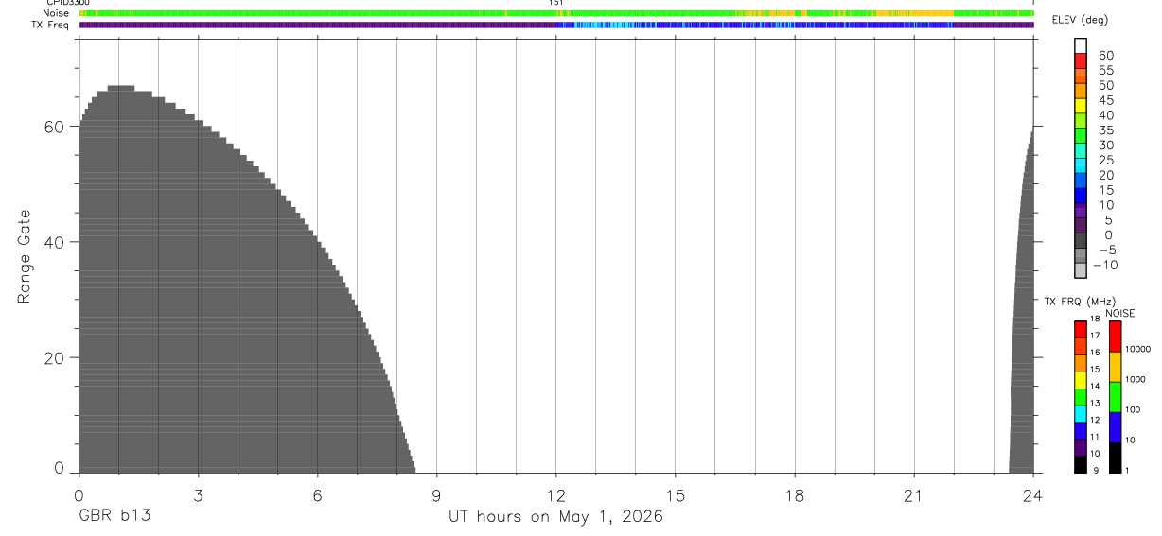Click the ELEV colorbar label '55'

click(1105, 70)
